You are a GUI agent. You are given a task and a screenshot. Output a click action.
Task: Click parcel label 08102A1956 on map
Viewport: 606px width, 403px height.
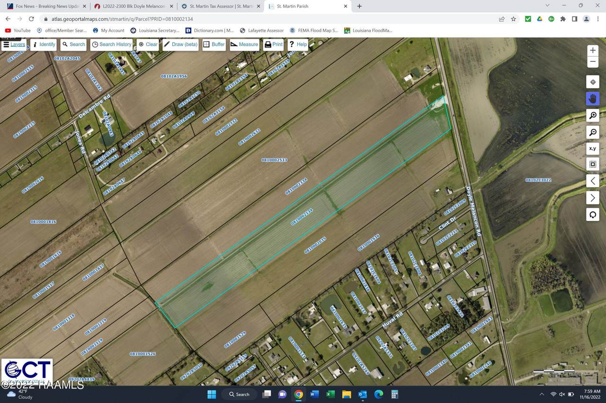tap(174, 76)
